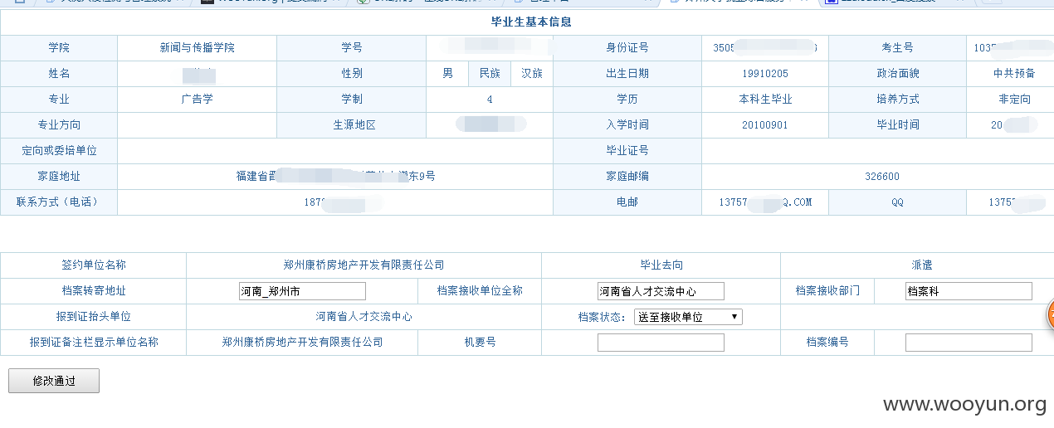Click the 政治面貌 label cell
The image size is (1054, 428).
click(x=897, y=74)
